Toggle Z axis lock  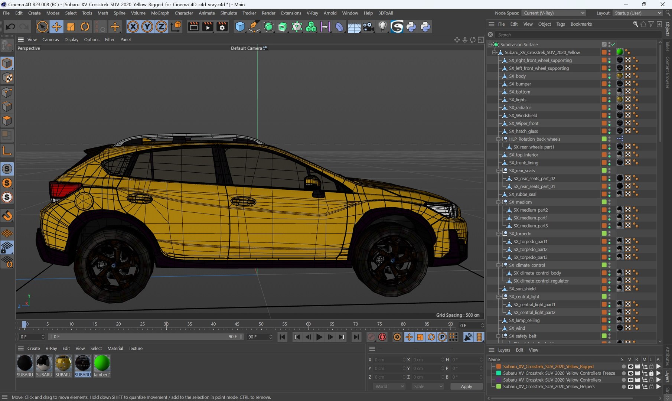point(161,27)
